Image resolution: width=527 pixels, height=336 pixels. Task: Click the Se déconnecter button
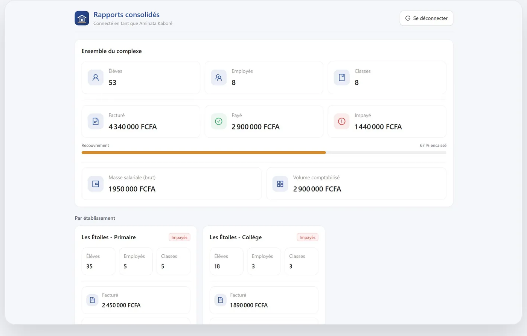click(426, 18)
